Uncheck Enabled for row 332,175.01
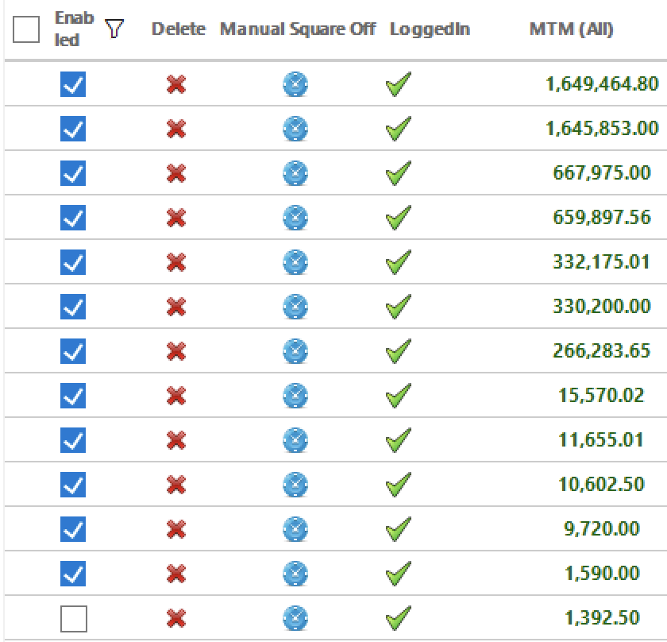Image resolution: width=667 pixels, height=642 pixels. pyautogui.click(x=73, y=262)
